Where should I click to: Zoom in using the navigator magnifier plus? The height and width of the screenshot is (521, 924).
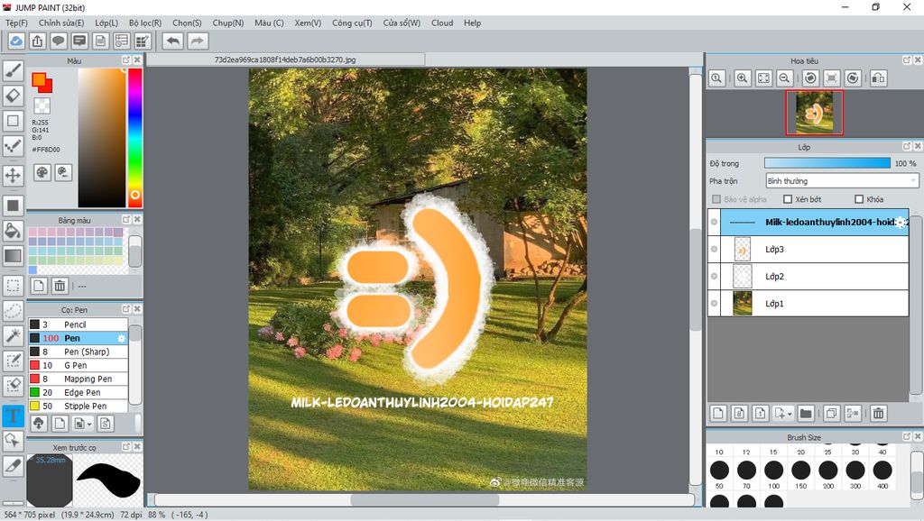coord(743,78)
